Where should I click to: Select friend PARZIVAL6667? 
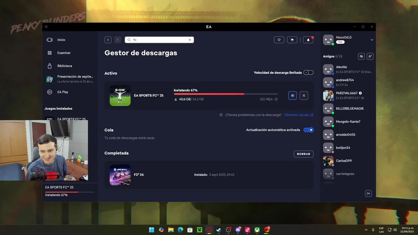[348, 95]
